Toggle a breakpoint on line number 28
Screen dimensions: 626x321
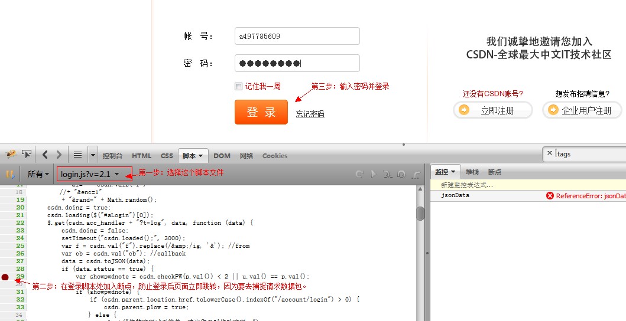tap(20, 268)
